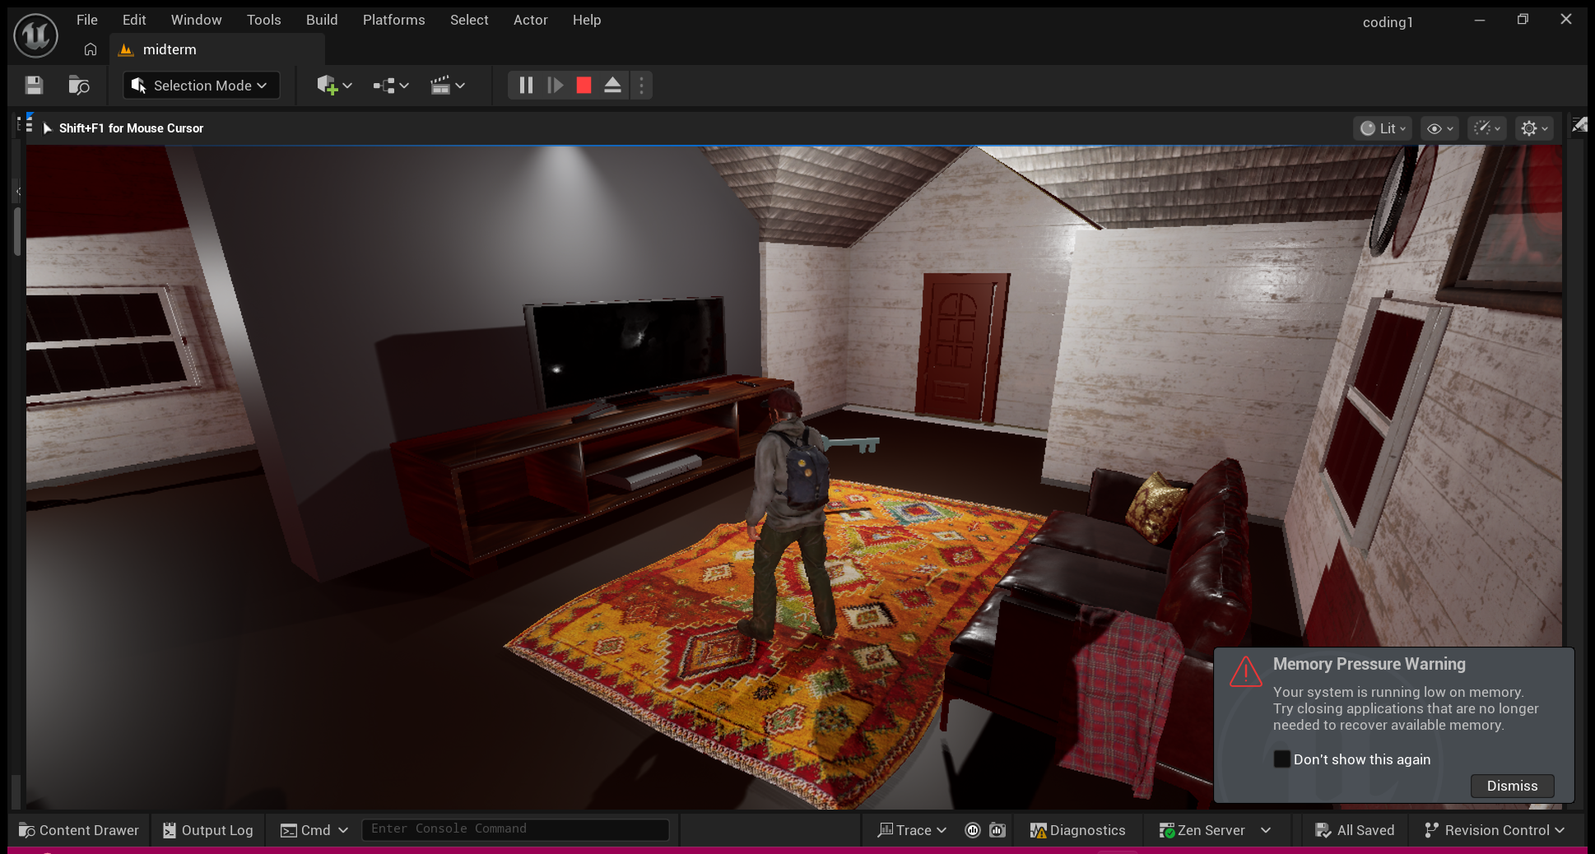The width and height of the screenshot is (1595, 854).
Task: Open the viewport Show eye dropdown
Action: [x=1440, y=128]
